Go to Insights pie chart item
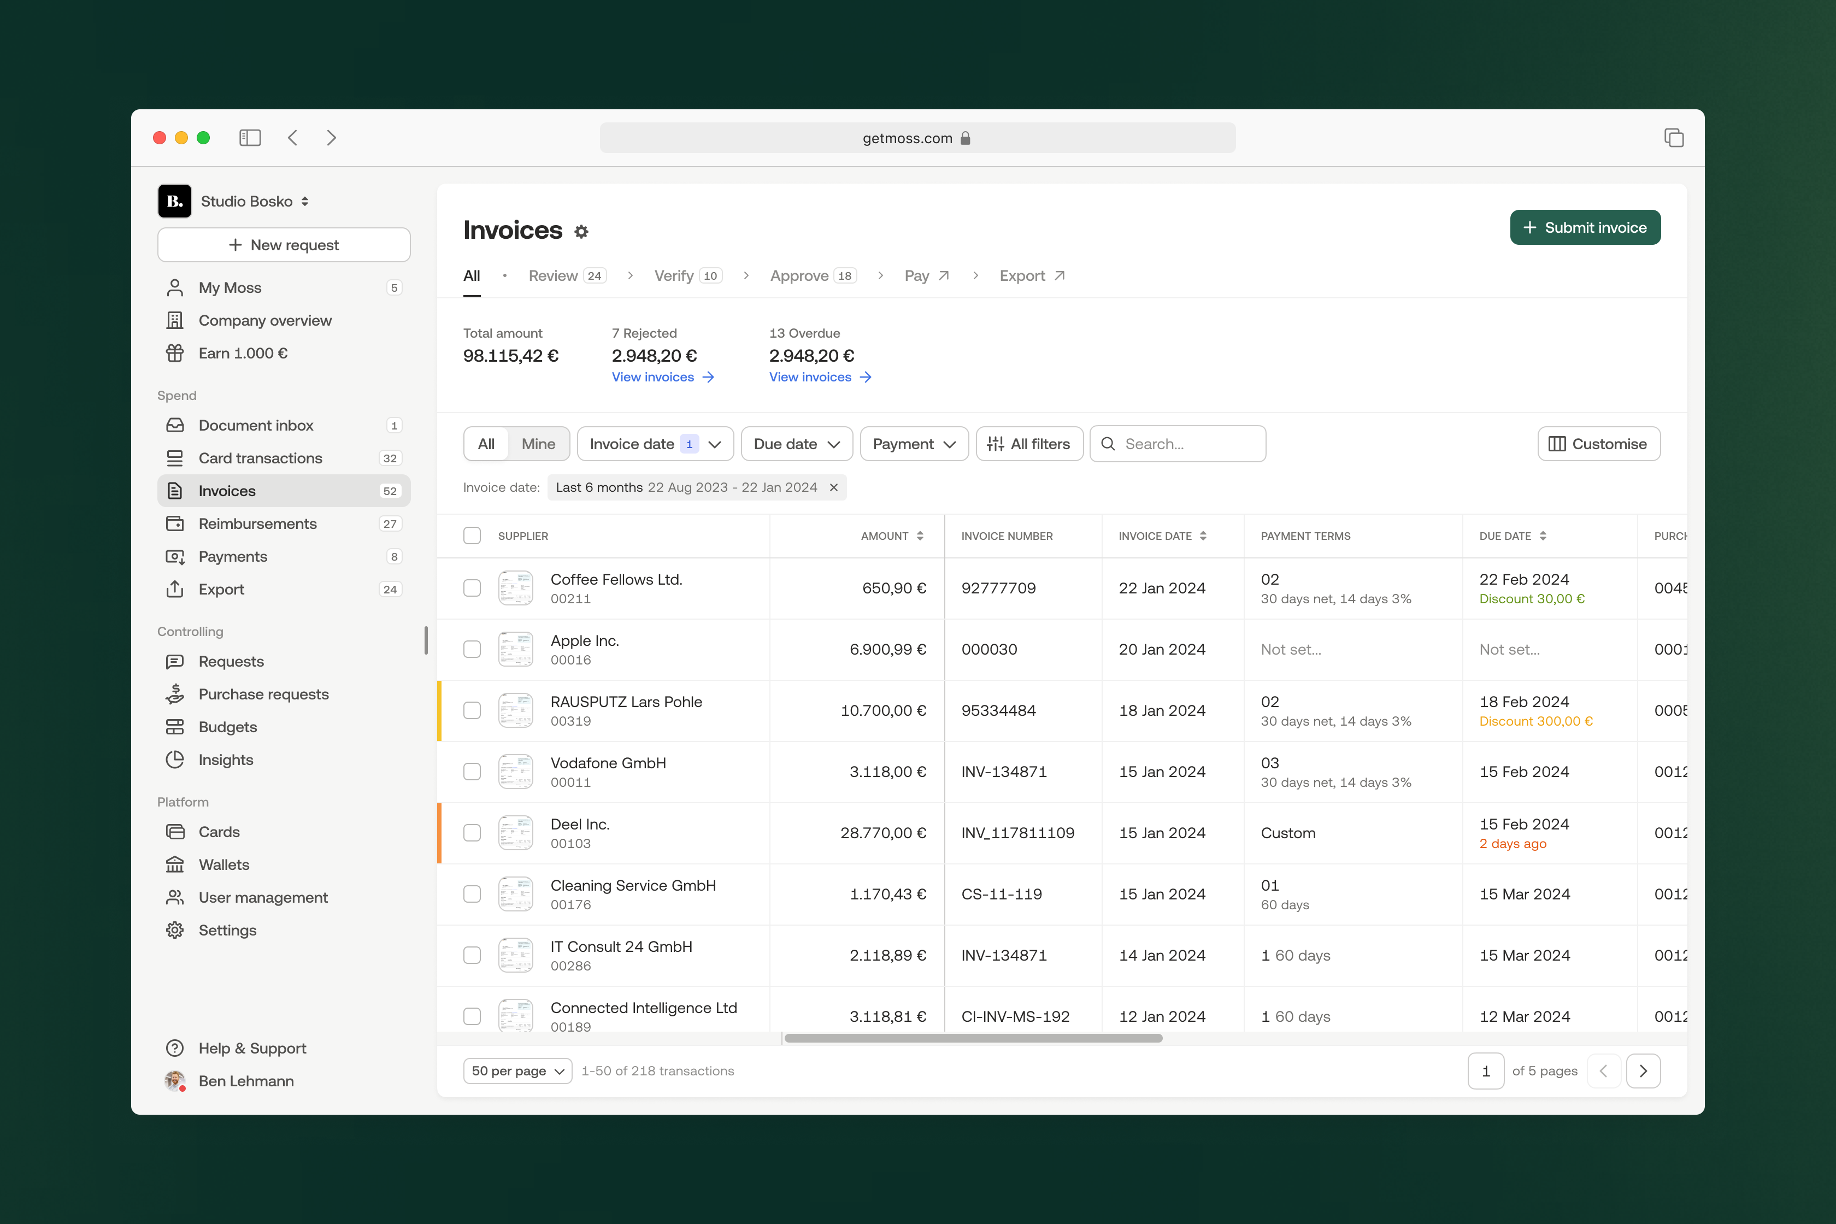This screenshot has width=1836, height=1224. (226, 760)
